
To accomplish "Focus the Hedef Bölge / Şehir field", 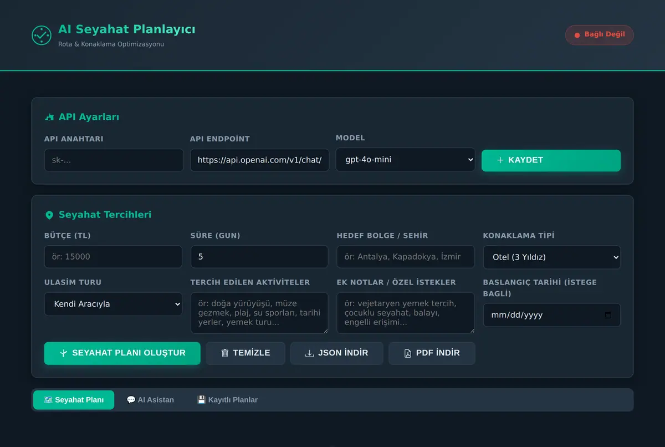I will (406, 257).
